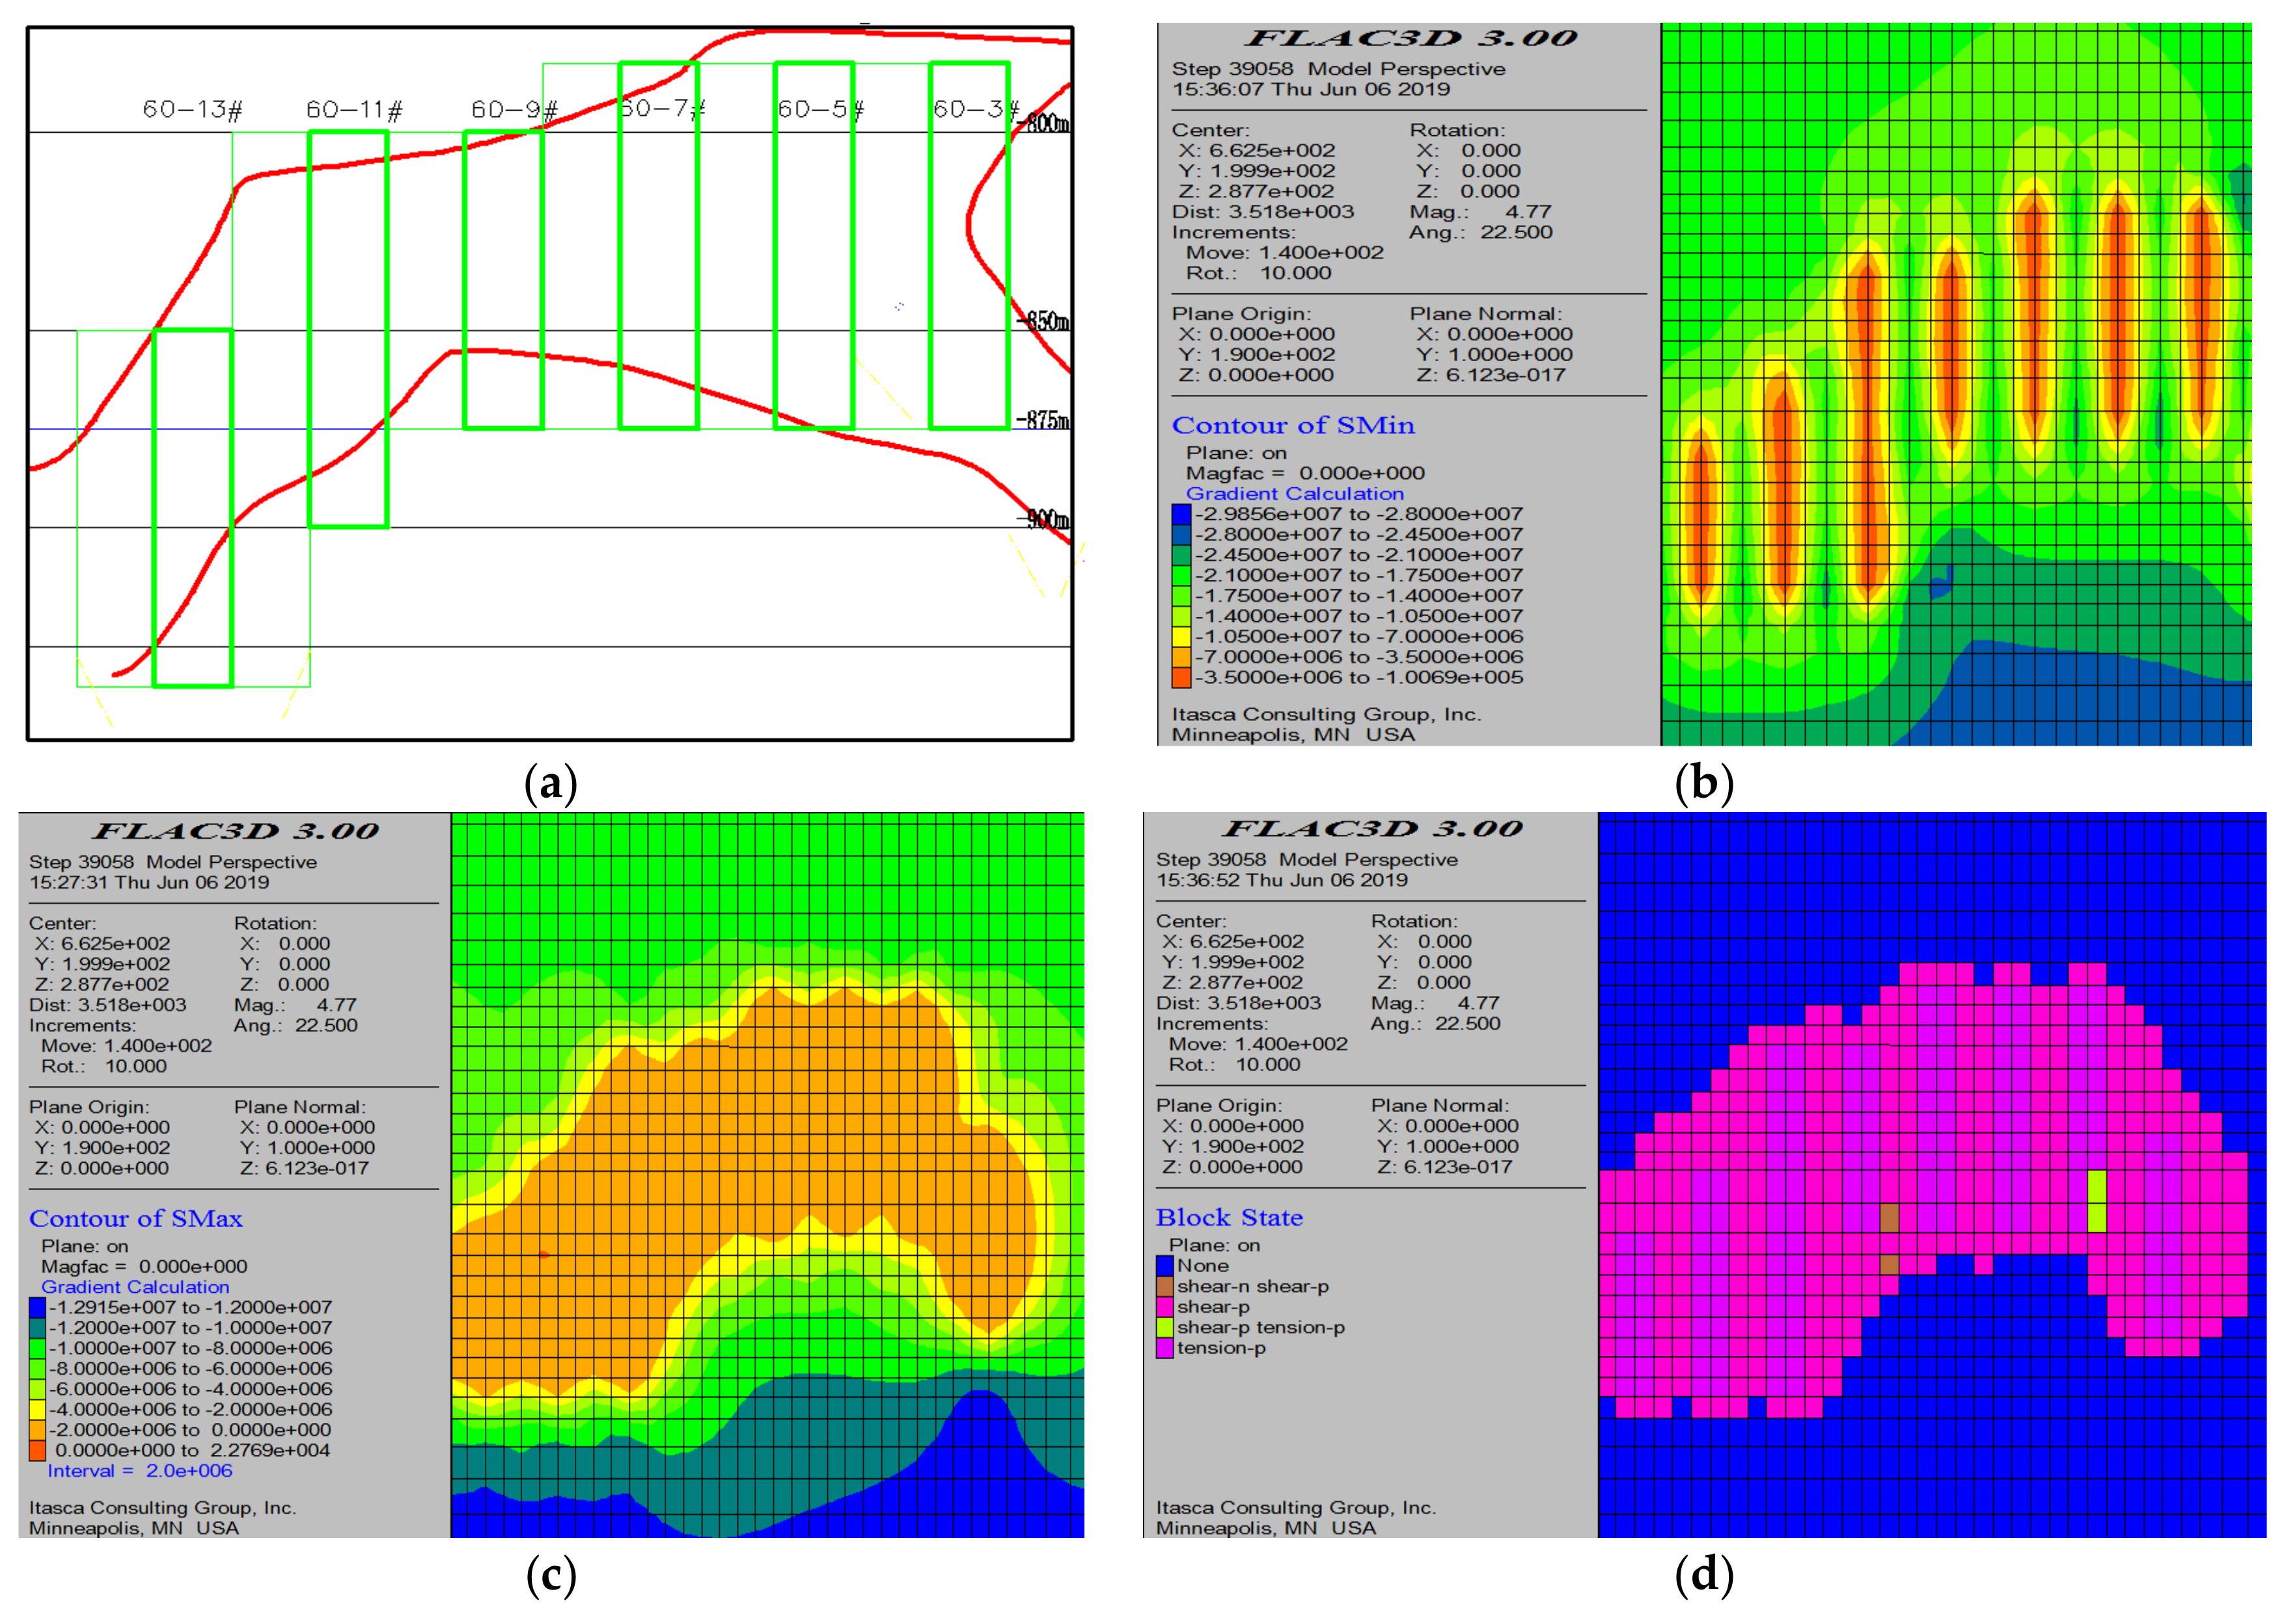The image size is (2286, 1624).
Task: Click 'Interval = 2.0e+006' text
Action: point(140,1471)
